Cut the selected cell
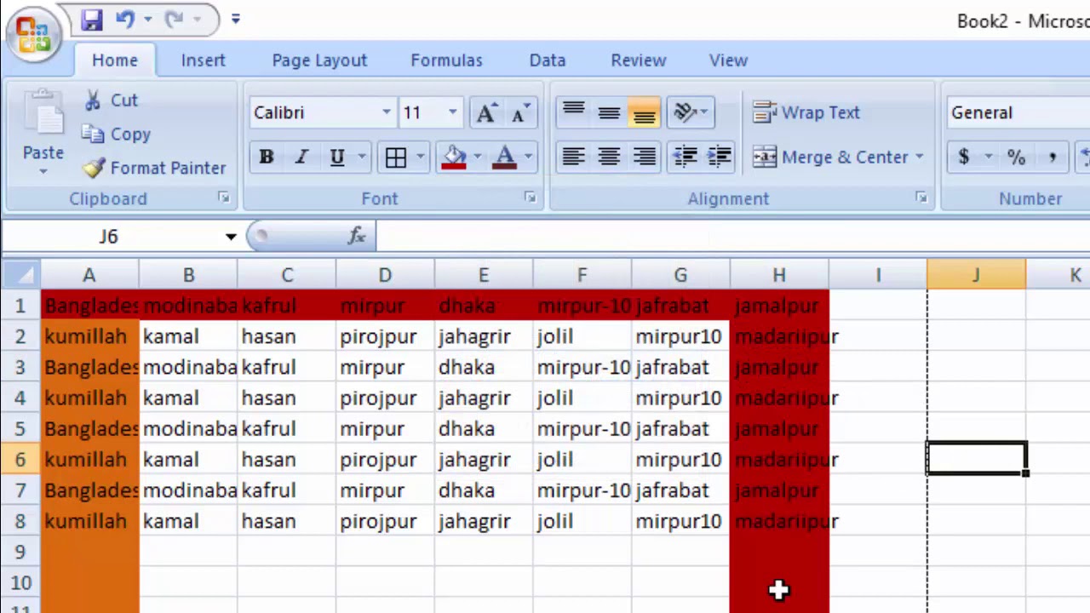Screen dimensions: 1090x613 point(111,100)
